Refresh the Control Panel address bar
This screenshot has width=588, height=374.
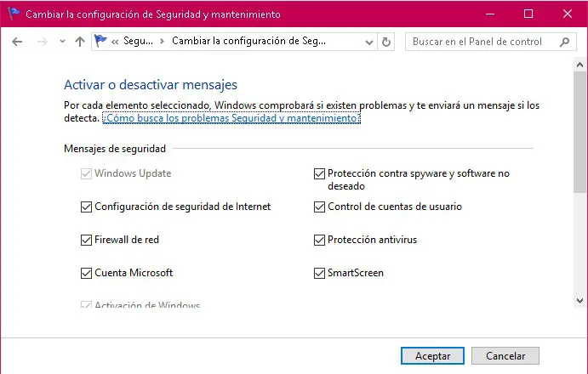pyautogui.click(x=387, y=42)
